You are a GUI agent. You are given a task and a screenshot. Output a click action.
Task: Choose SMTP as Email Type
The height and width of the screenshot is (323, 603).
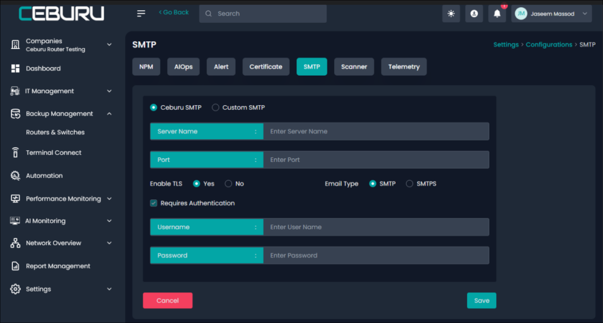[x=373, y=184]
